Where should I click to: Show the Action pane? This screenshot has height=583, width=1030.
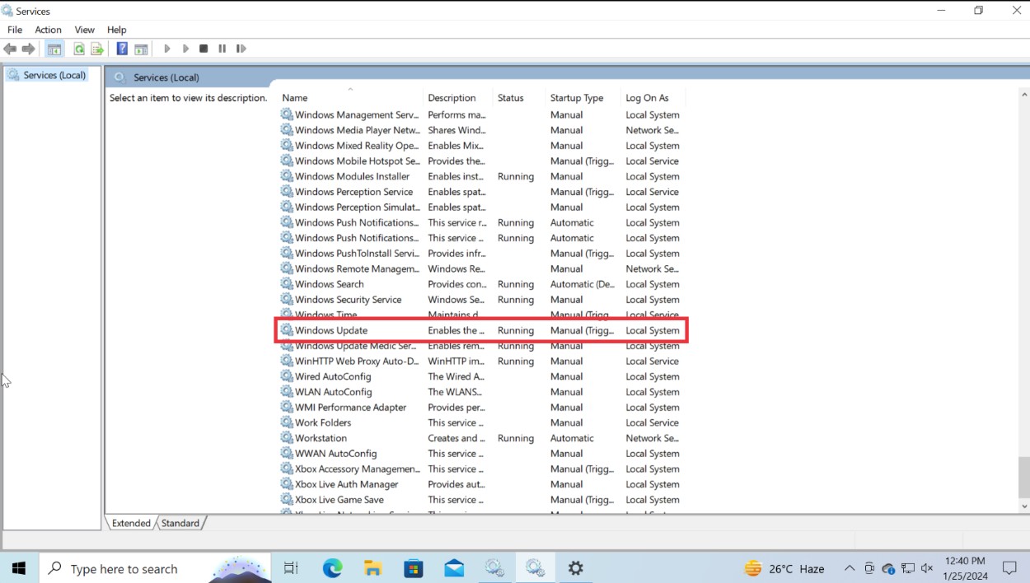point(141,49)
